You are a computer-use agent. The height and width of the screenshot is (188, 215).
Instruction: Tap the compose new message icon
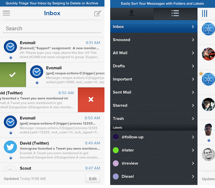(x=97, y=13)
